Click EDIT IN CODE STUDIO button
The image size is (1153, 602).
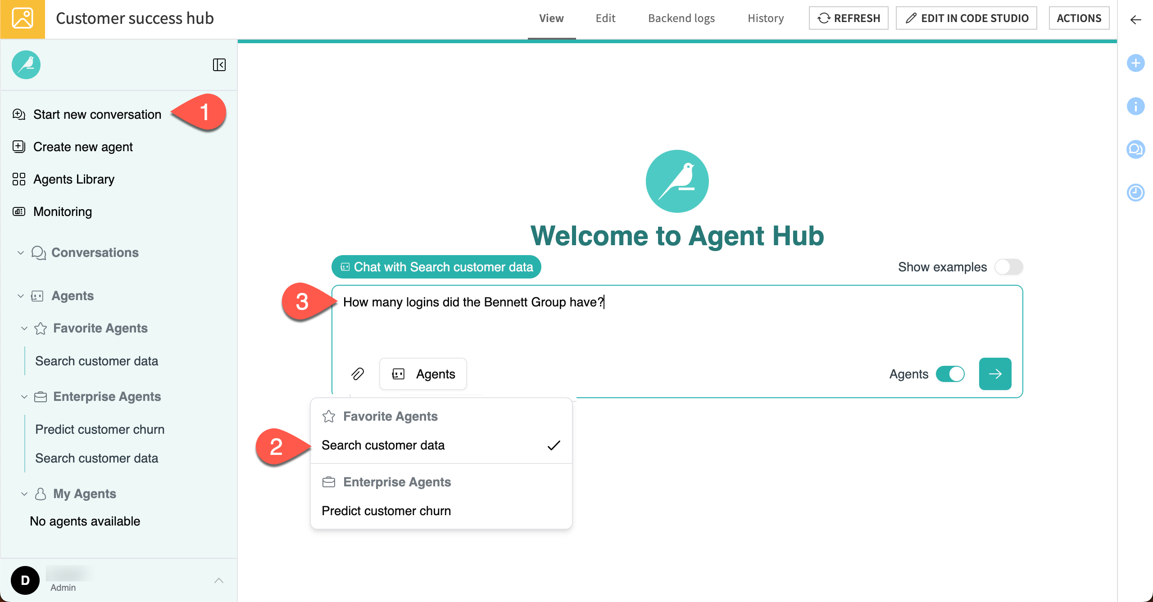pos(966,18)
